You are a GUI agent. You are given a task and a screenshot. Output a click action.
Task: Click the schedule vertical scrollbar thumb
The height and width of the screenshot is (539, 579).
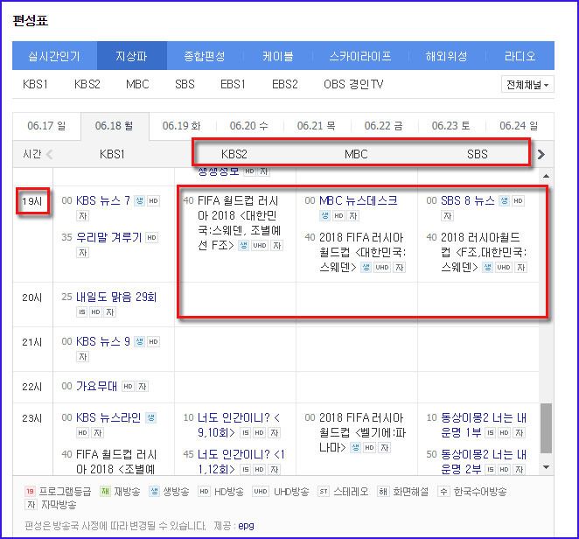546,428
